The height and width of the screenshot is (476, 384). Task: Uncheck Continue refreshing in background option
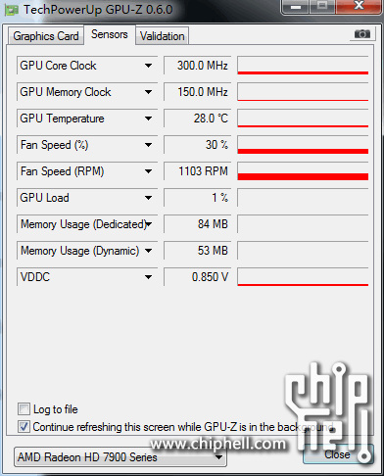(x=24, y=427)
